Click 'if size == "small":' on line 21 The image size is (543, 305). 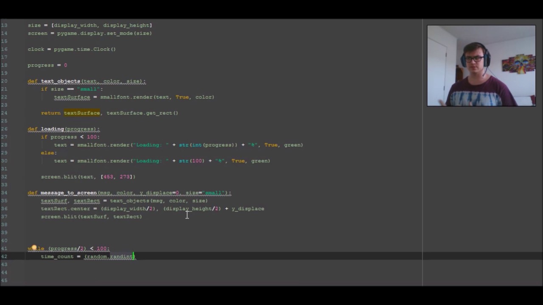coord(72,89)
